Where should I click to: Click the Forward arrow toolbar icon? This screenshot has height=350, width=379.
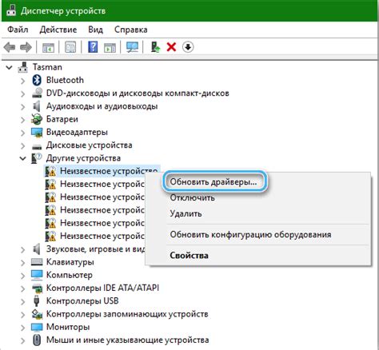tap(26, 47)
